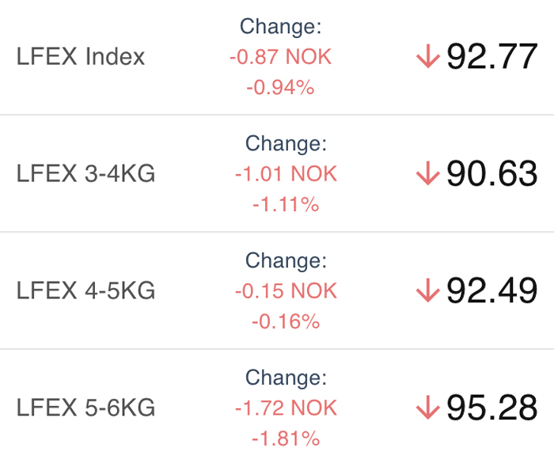Click the -0.15 NOK change value
This screenshot has height=463, width=554.
pyautogui.click(x=286, y=290)
